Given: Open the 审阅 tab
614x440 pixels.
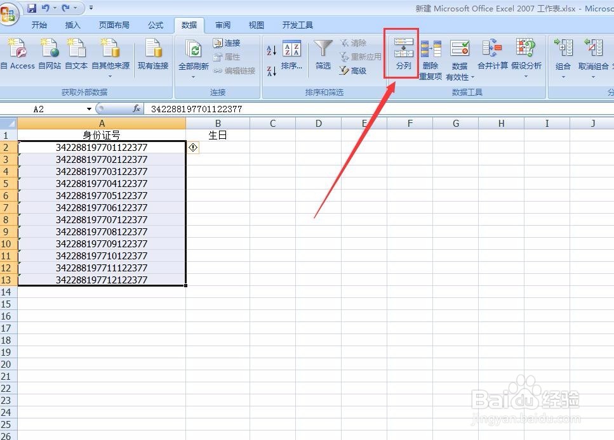Looking at the screenshot, I should tap(223, 25).
